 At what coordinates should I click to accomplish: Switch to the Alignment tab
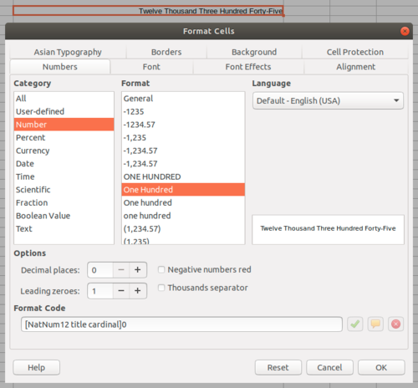click(355, 67)
